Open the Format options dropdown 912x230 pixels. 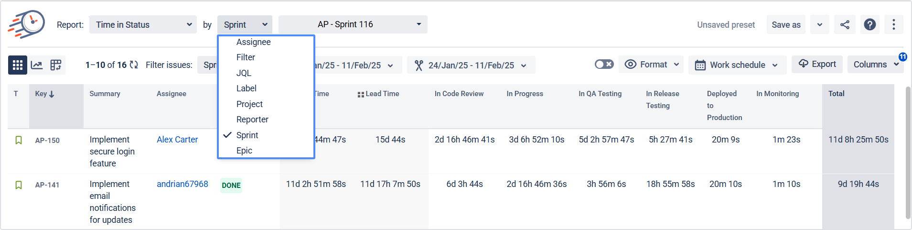[x=651, y=64]
